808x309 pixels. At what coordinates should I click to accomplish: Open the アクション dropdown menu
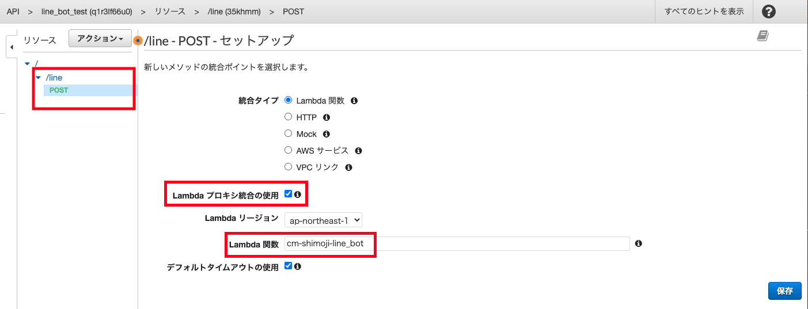click(100, 39)
